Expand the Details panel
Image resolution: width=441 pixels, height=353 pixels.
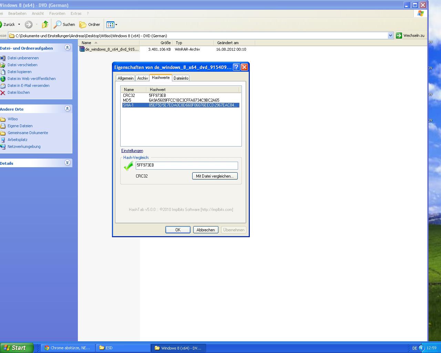68,163
